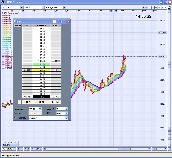Screen dimensions: 172x158
Task: Click the Price Box button
Action: pyautogui.click(x=36, y=149)
